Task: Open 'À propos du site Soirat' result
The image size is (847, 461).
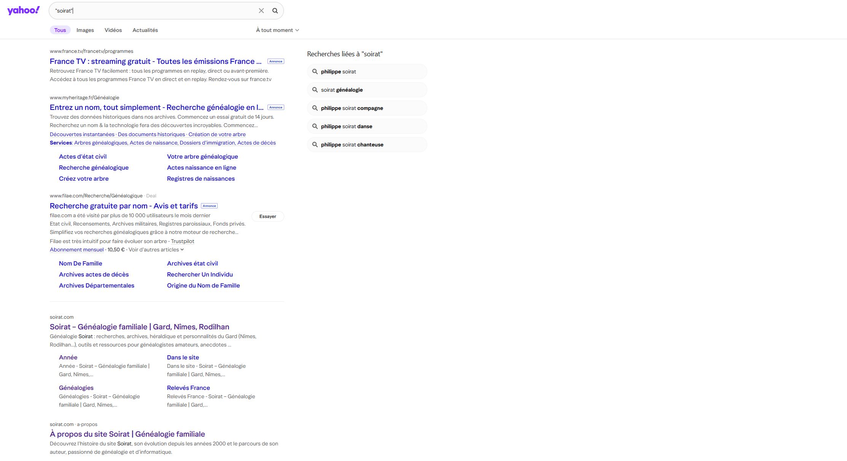Action: pos(127,434)
